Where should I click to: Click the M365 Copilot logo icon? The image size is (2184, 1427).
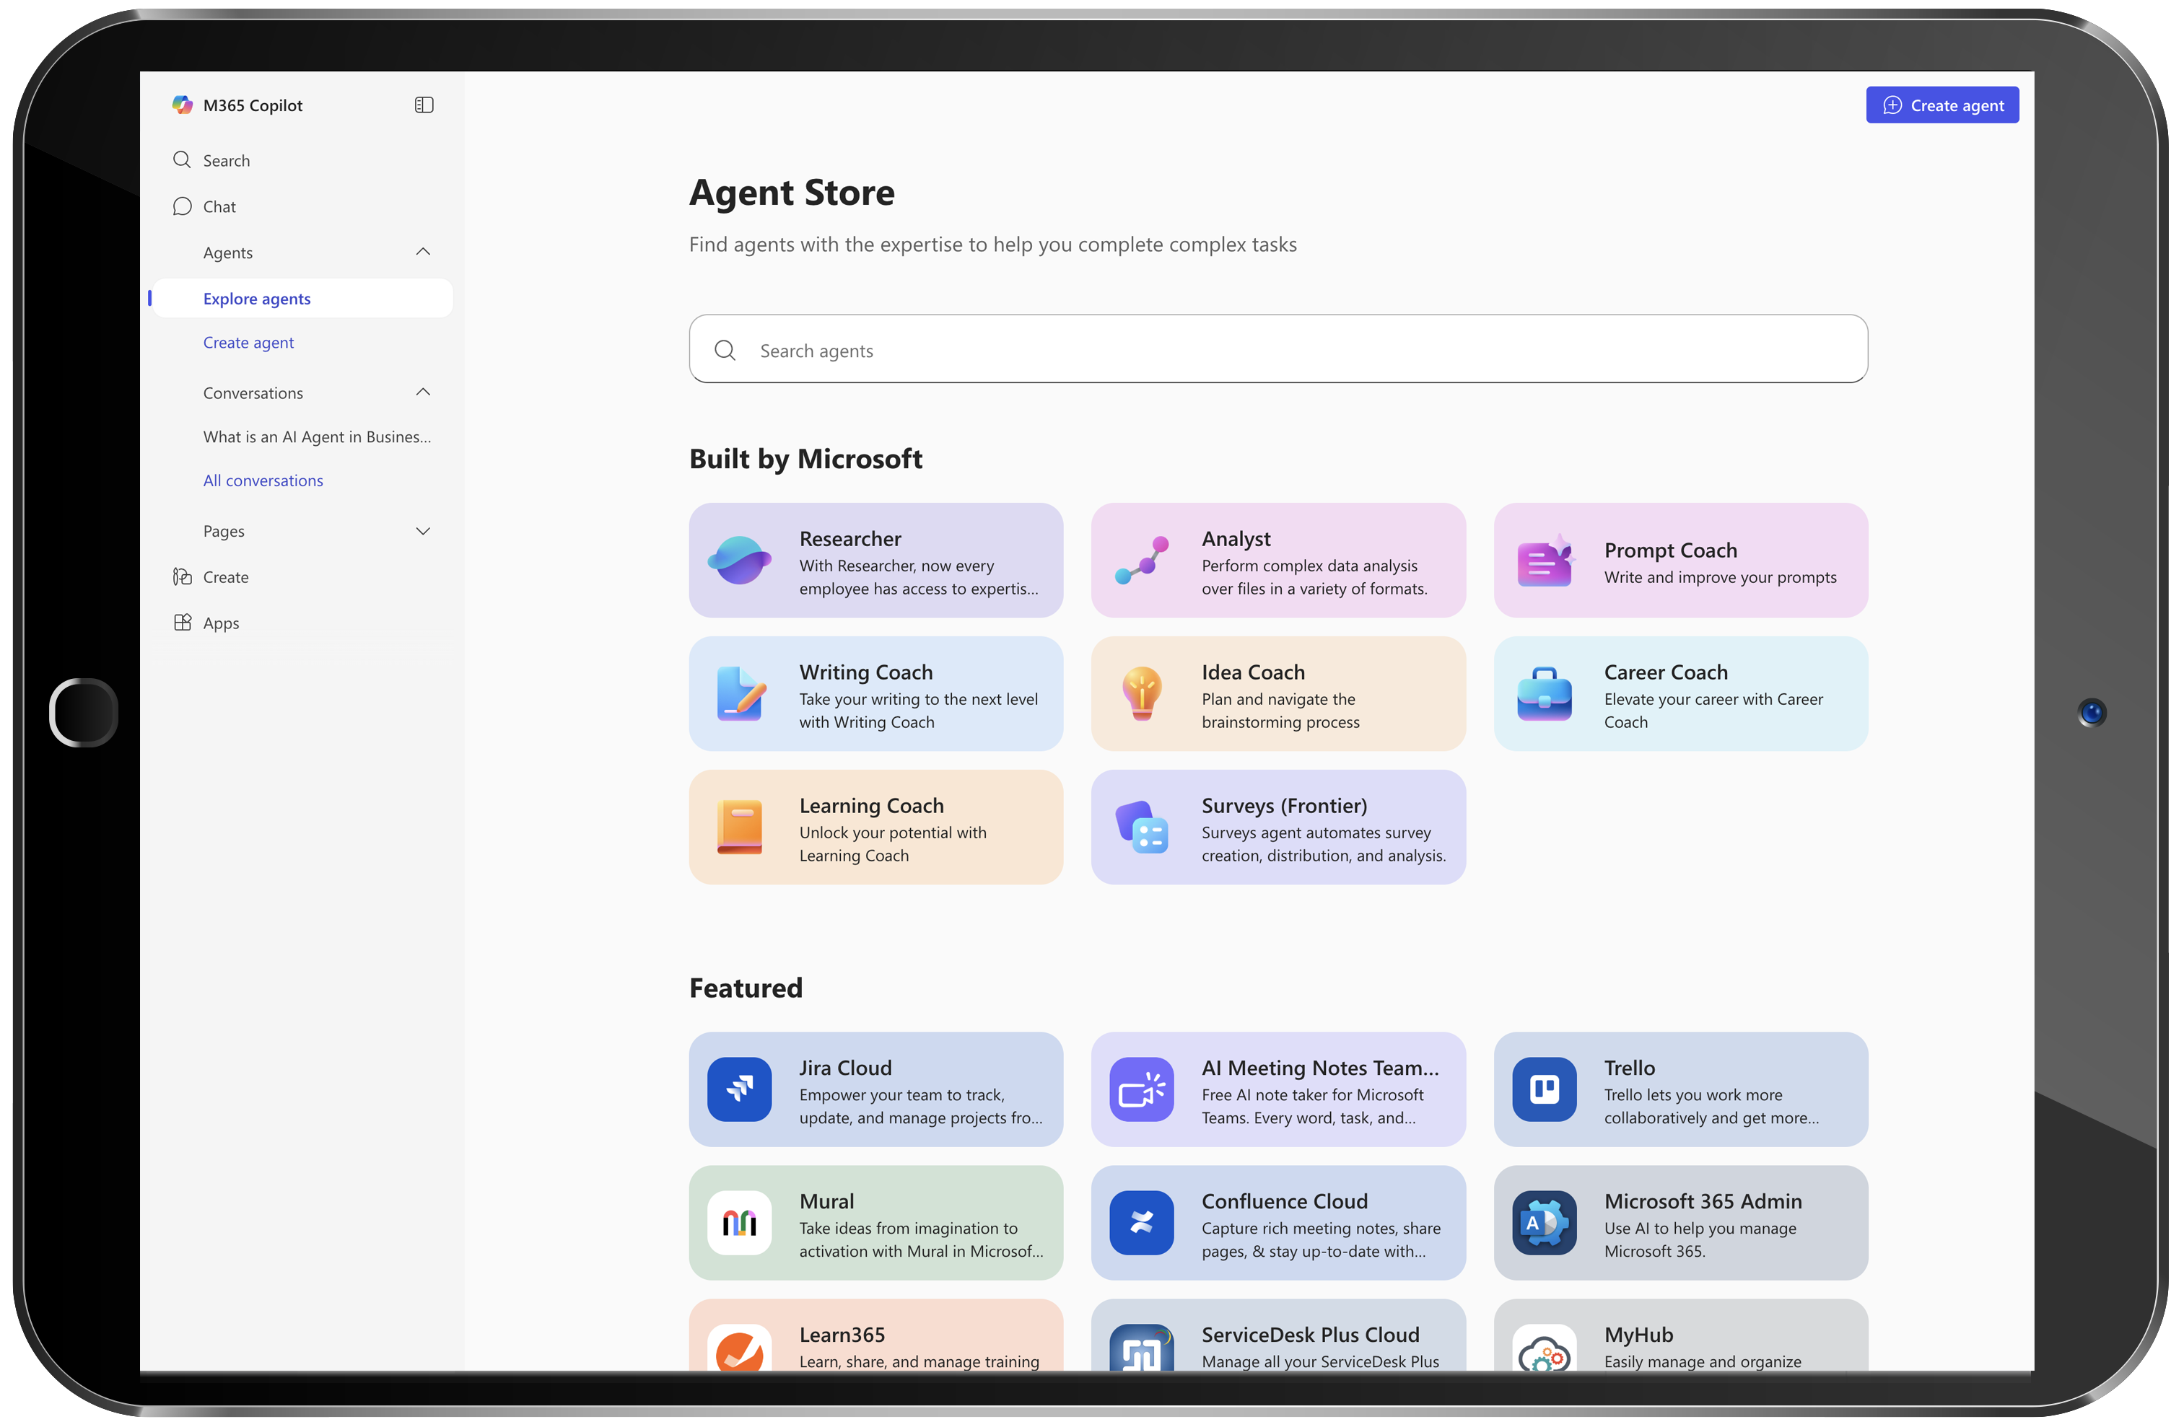point(183,105)
